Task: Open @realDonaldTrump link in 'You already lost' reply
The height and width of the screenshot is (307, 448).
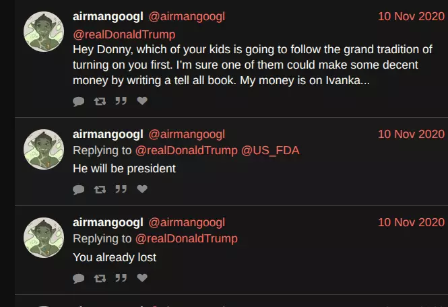Action: pyautogui.click(x=187, y=239)
